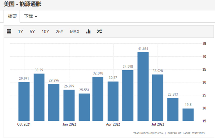Click the TRADINGECONOMICS.COM source link
The height and width of the screenshot is (139, 215).
(148, 133)
